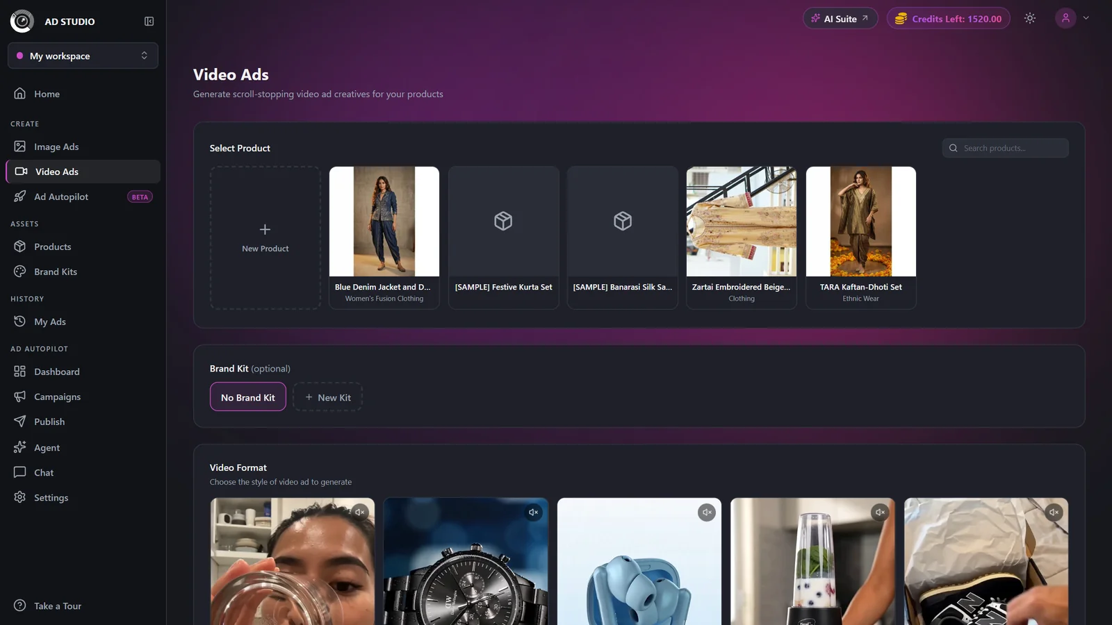Select TARA Kaftan-Dhoti Set product
This screenshot has width=1112, height=625.
click(x=861, y=237)
